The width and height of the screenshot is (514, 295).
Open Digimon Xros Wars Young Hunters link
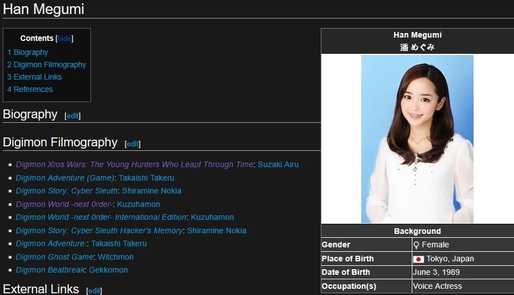point(134,164)
